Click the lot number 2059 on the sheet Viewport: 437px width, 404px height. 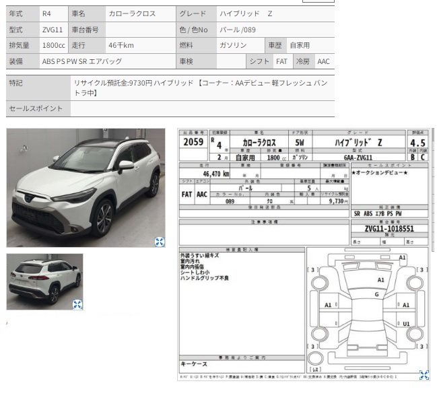point(193,142)
